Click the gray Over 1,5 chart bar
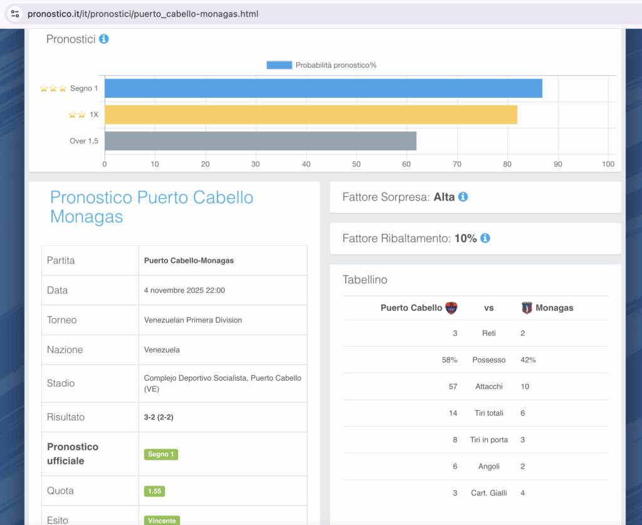Viewport: 642px width, 525px height. [x=260, y=141]
